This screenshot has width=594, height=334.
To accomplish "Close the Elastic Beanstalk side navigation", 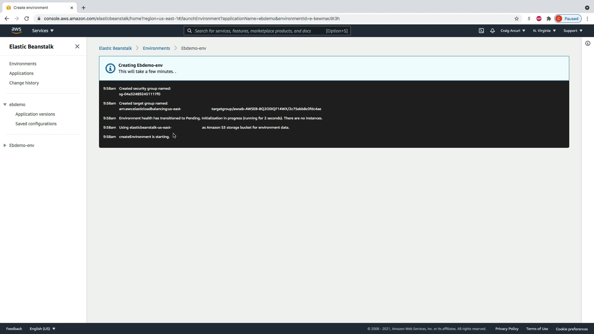I will coord(77,46).
